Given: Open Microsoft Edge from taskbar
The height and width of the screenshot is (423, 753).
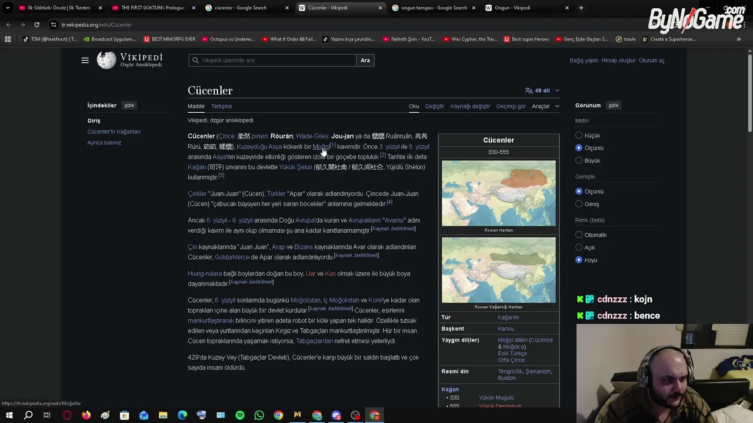Looking at the screenshot, I should tap(182, 415).
